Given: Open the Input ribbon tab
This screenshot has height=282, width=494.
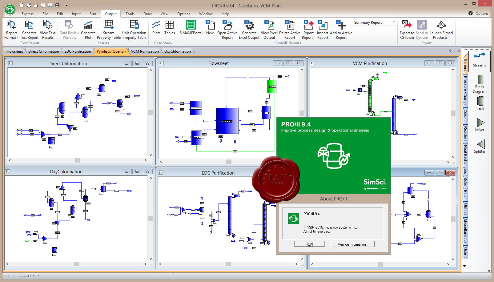Looking at the screenshot, I should (76, 14).
